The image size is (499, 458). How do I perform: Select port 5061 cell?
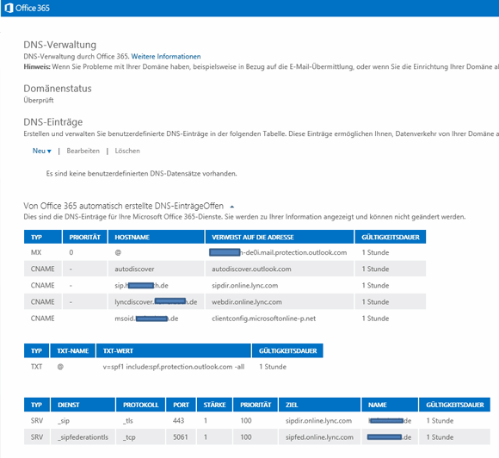[180, 437]
